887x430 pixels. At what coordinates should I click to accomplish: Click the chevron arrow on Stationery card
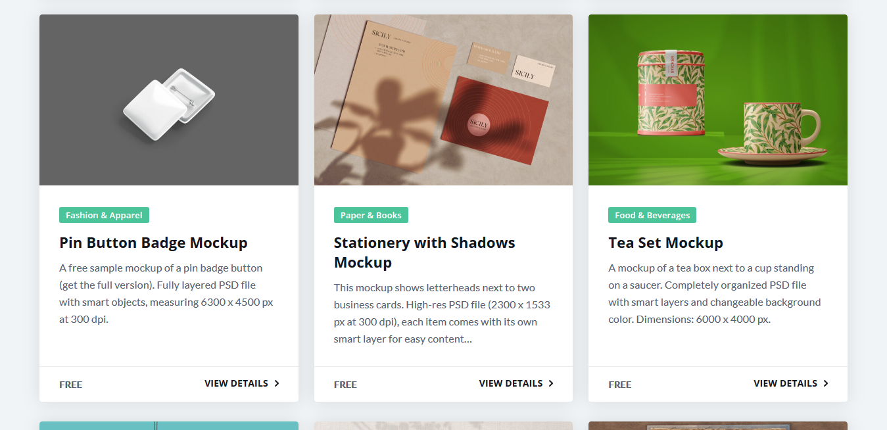(x=551, y=383)
